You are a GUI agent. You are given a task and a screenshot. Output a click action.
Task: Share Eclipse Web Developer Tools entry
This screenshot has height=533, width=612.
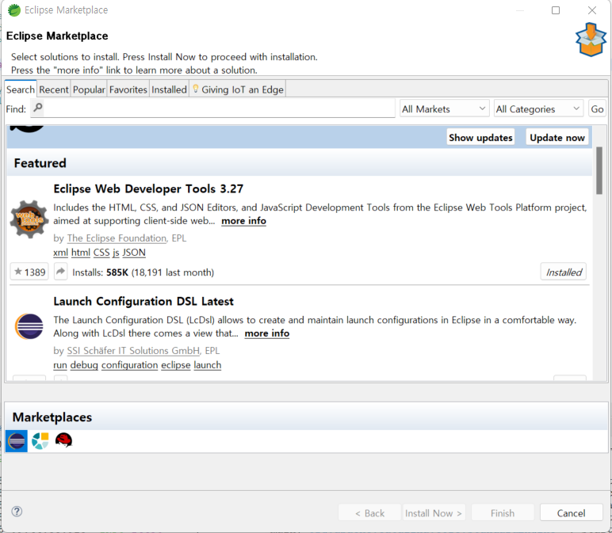tap(60, 272)
